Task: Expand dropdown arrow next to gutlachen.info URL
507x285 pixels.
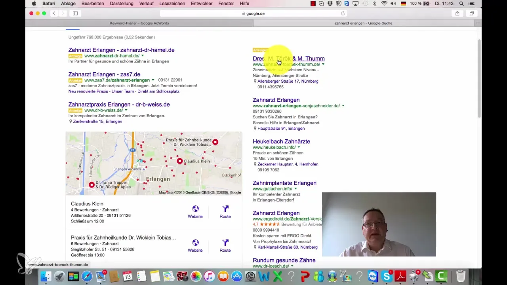Action: coord(295,189)
